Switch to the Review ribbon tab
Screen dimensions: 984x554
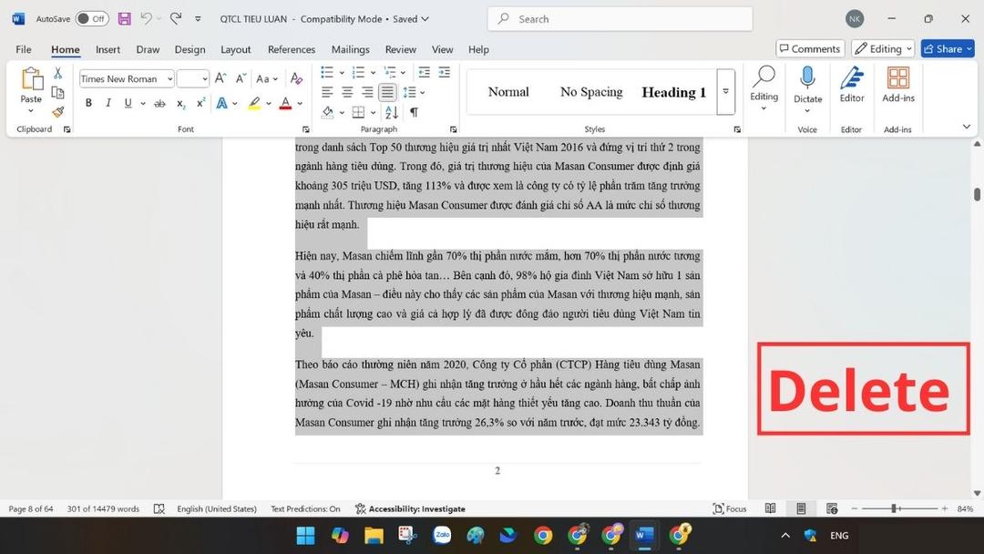tap(400, 49)
